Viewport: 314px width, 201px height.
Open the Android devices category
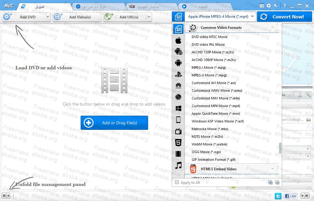click(178, 63)
